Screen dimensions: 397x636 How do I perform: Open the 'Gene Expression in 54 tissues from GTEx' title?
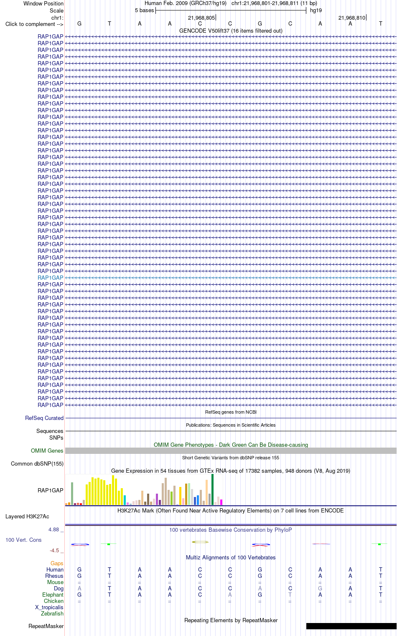click(231, 471)
